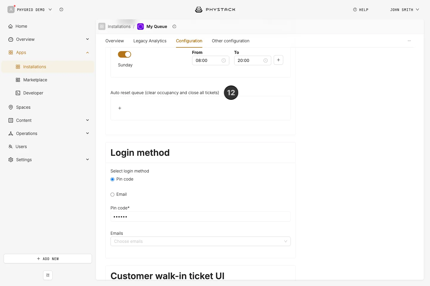Click the Add New button
The height and width of the screenshot is (286, 430).
click(x=48, y=259)
